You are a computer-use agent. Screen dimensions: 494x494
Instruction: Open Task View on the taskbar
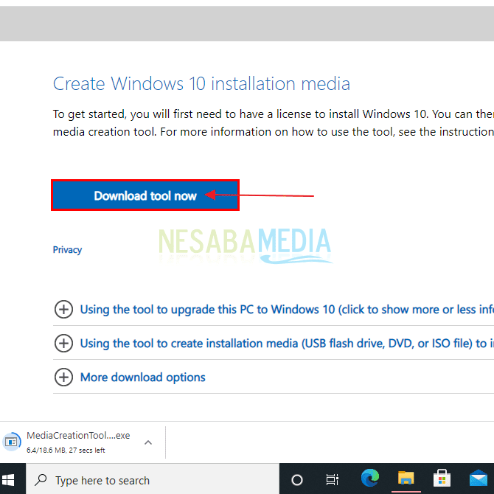coord(332,480)
